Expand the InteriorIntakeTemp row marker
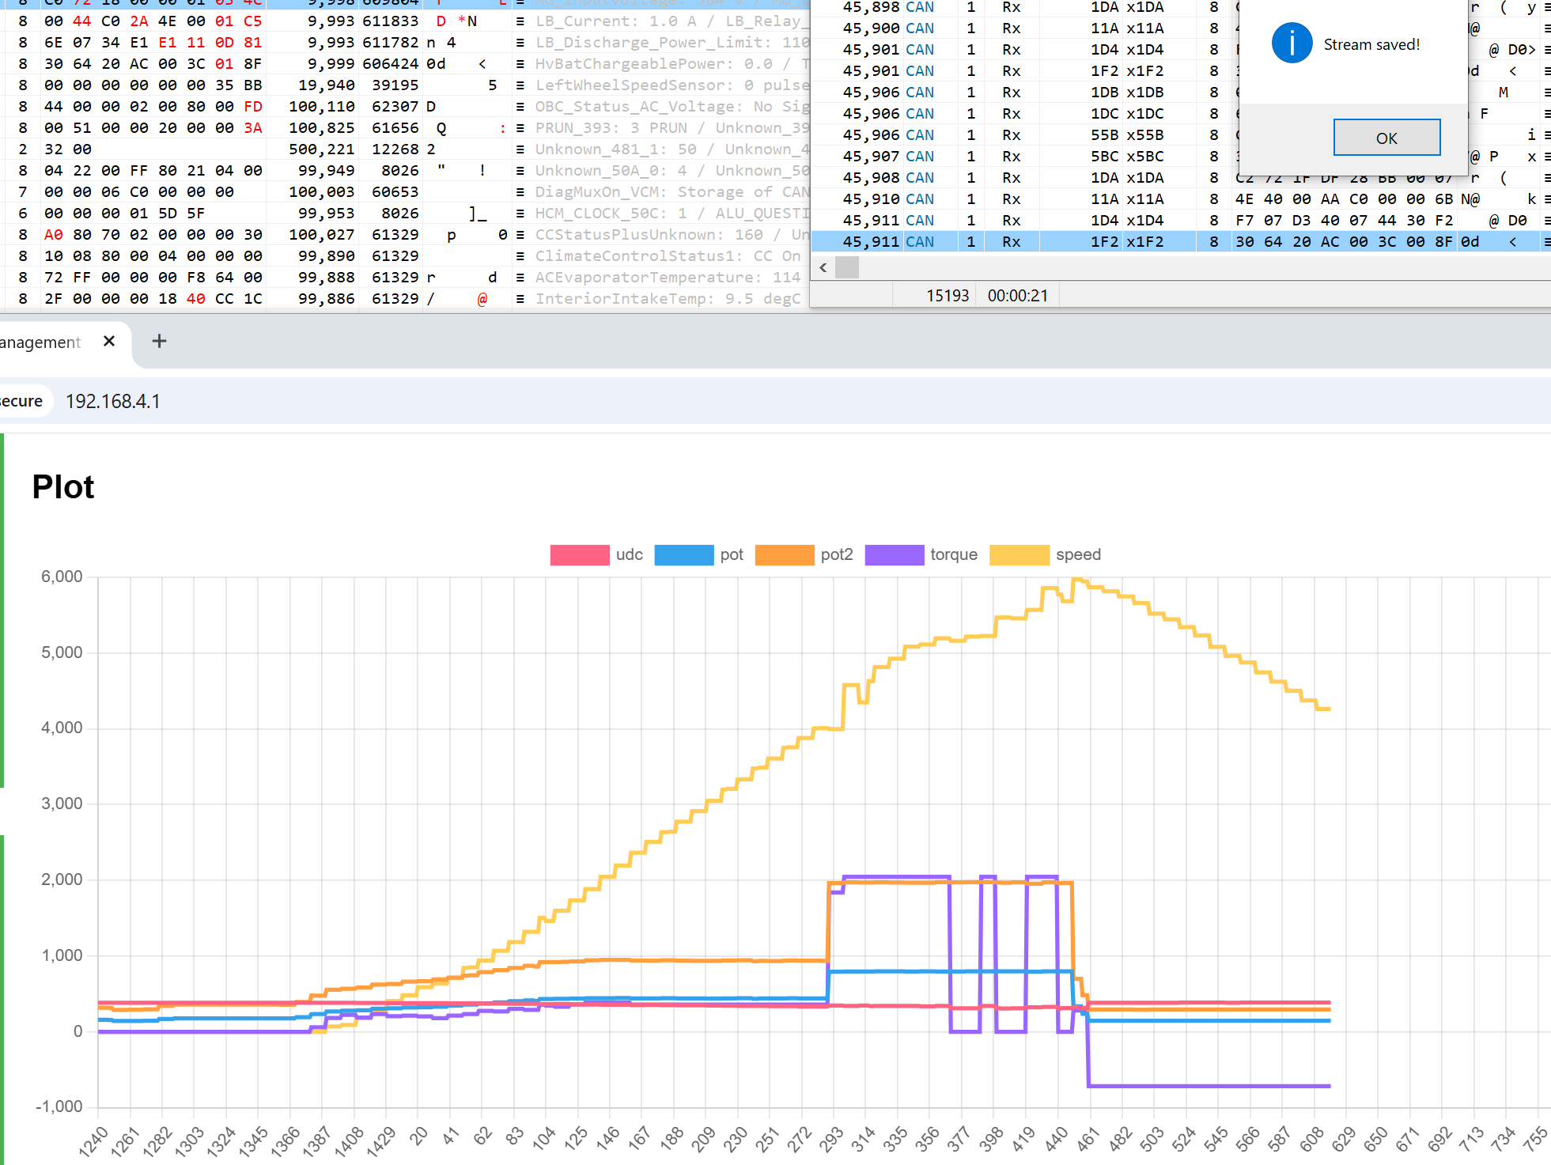 pyautogui.click(x=520, y=299)
